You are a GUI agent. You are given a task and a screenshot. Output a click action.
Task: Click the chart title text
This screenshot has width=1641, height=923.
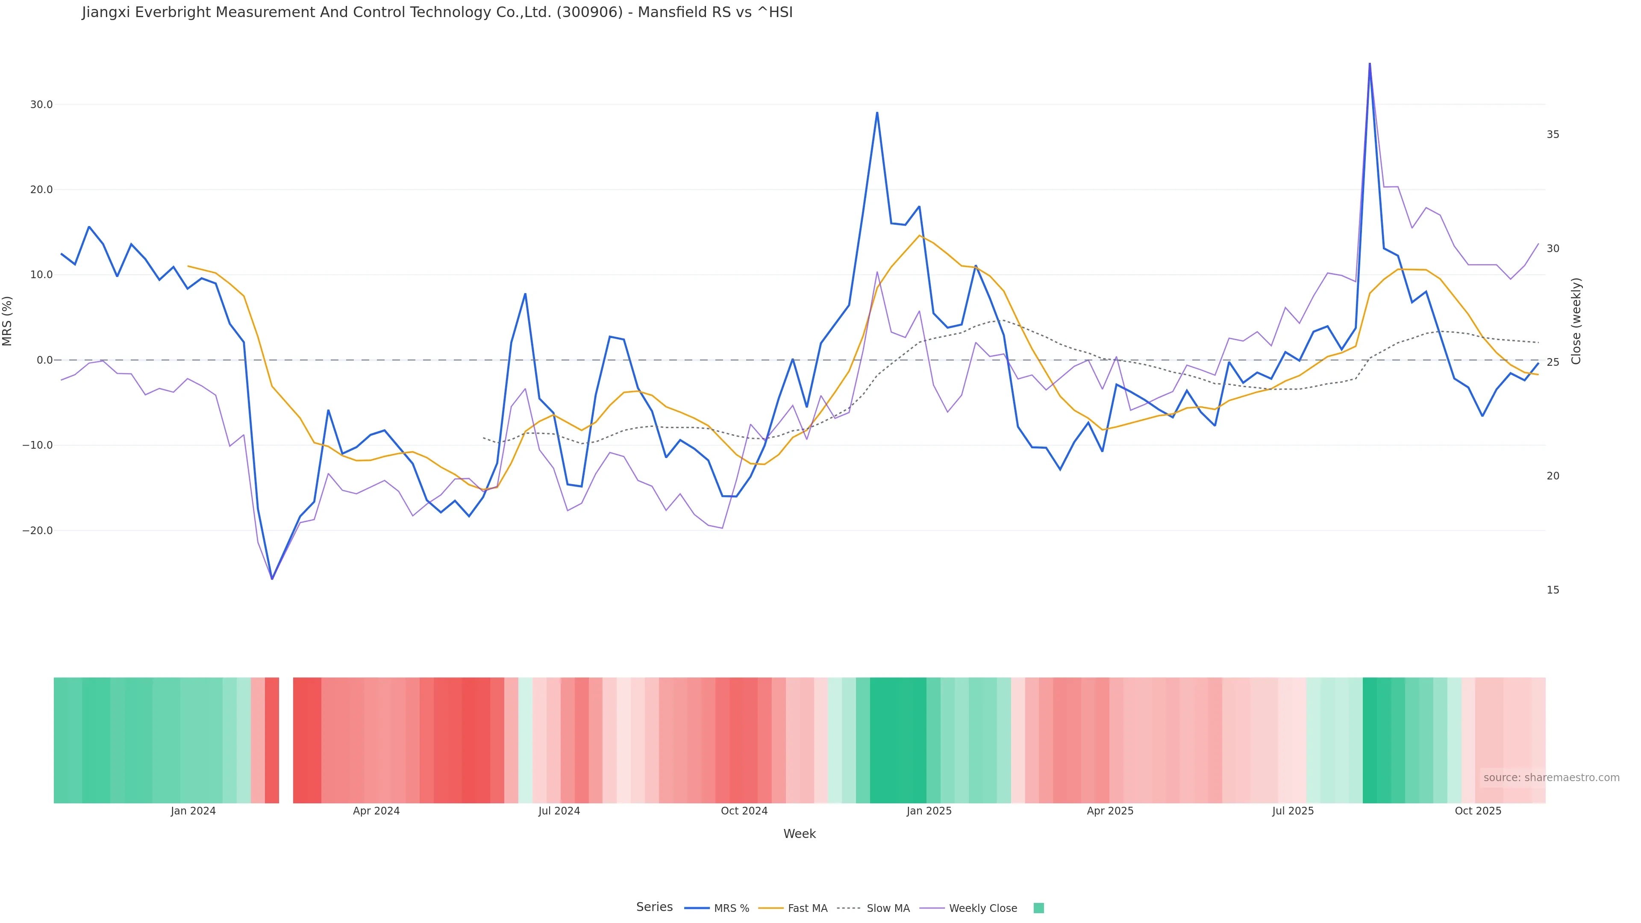pyautogui.click(x=437, y=13)
